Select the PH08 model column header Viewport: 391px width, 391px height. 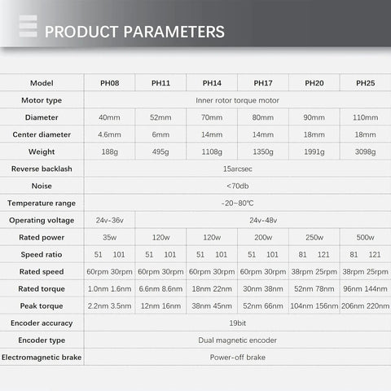[110, 83]
